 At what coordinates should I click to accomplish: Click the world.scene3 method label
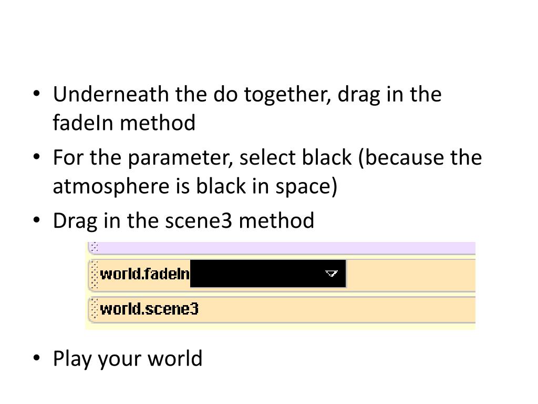pyautogui.click(x=149, y=309)
